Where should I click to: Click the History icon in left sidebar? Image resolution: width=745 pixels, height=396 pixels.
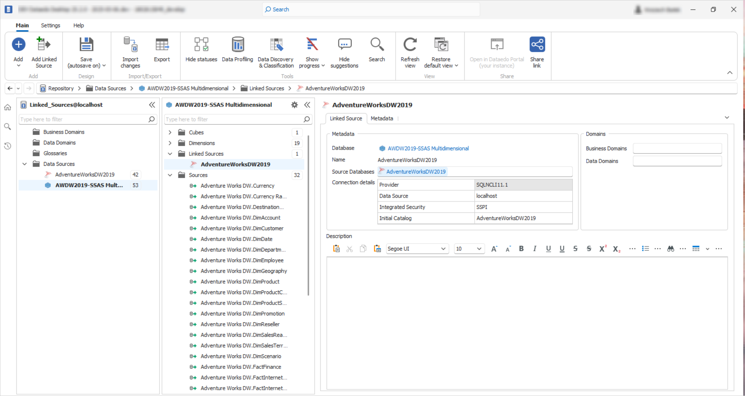[x=8, y=146]
